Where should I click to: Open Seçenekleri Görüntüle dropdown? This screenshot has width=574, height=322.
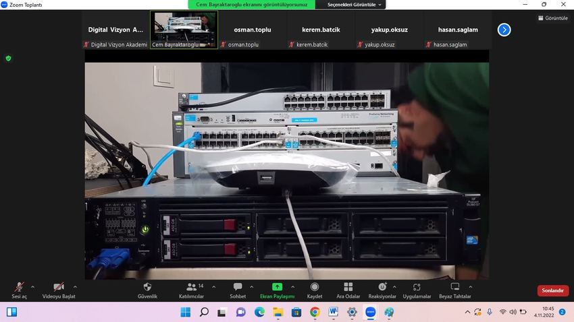(354, 5)
